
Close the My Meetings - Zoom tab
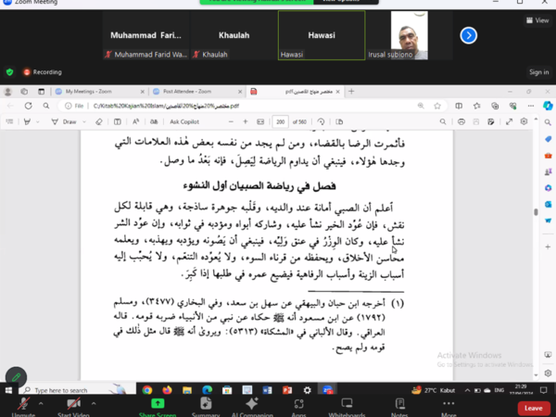click(x=142, y=92)
